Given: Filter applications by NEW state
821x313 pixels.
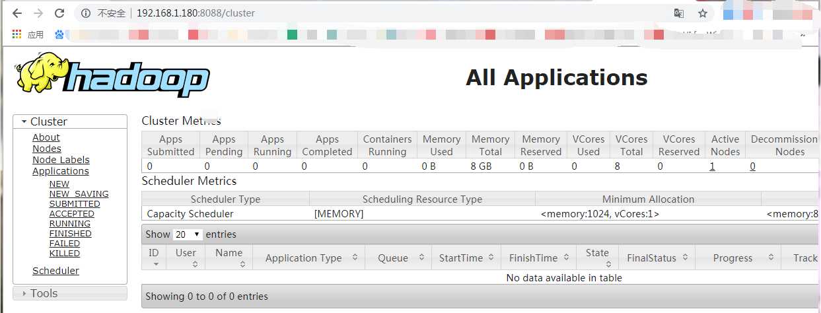Looking at the screenshot, I should 59,184.
